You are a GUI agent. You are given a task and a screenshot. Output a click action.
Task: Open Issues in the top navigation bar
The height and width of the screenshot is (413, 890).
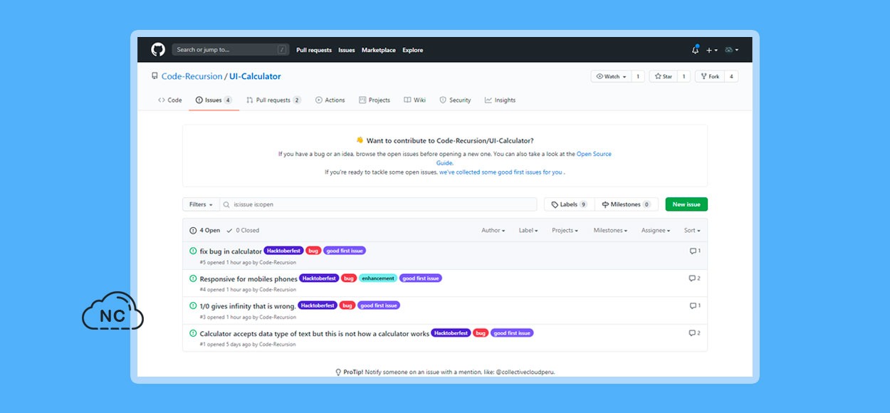coord(347,50)
